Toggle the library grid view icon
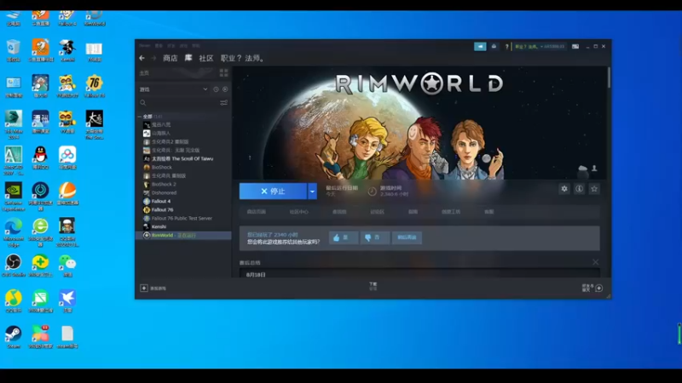 point(223,73)
